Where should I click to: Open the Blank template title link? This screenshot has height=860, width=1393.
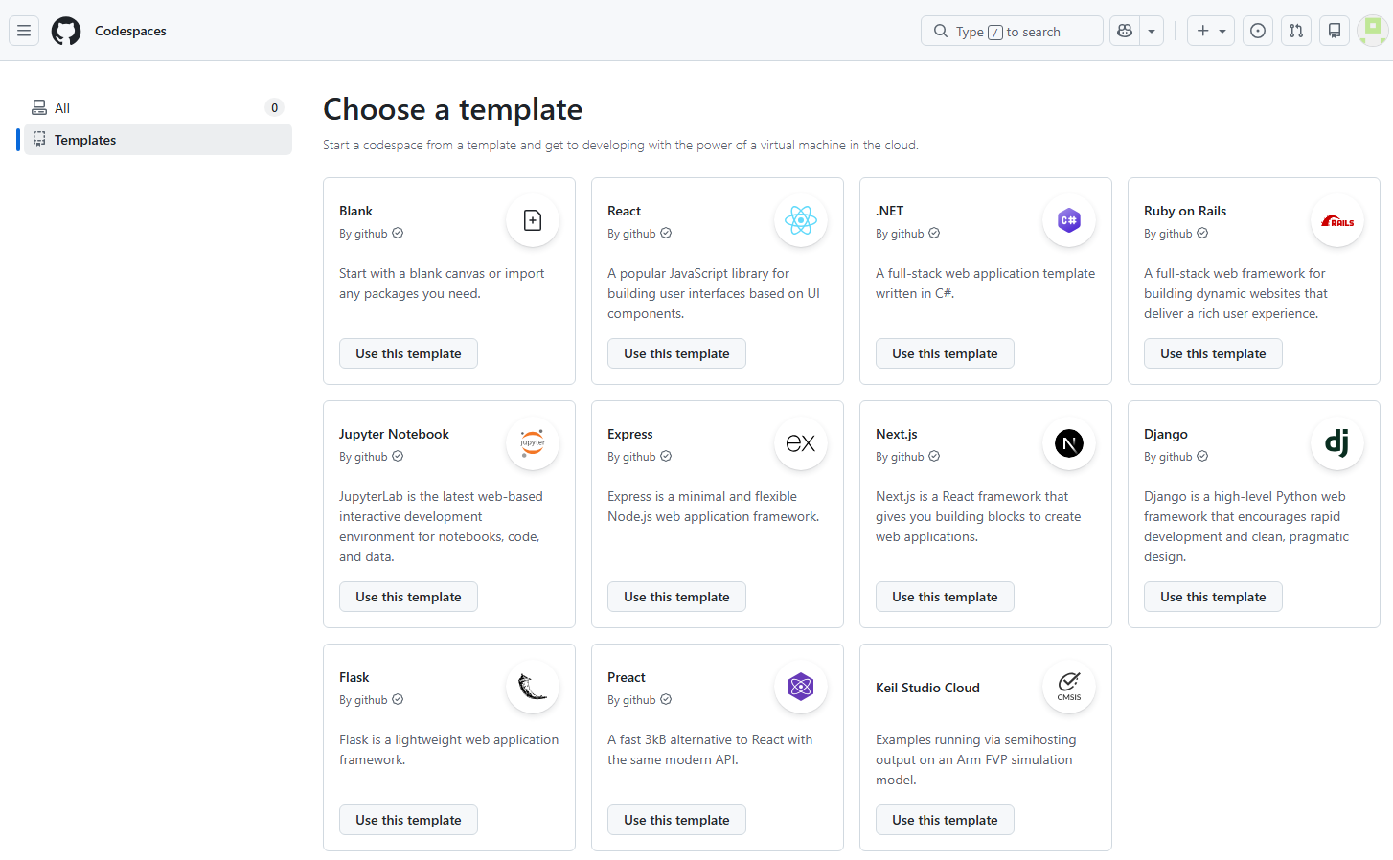(x=355, y=211)
